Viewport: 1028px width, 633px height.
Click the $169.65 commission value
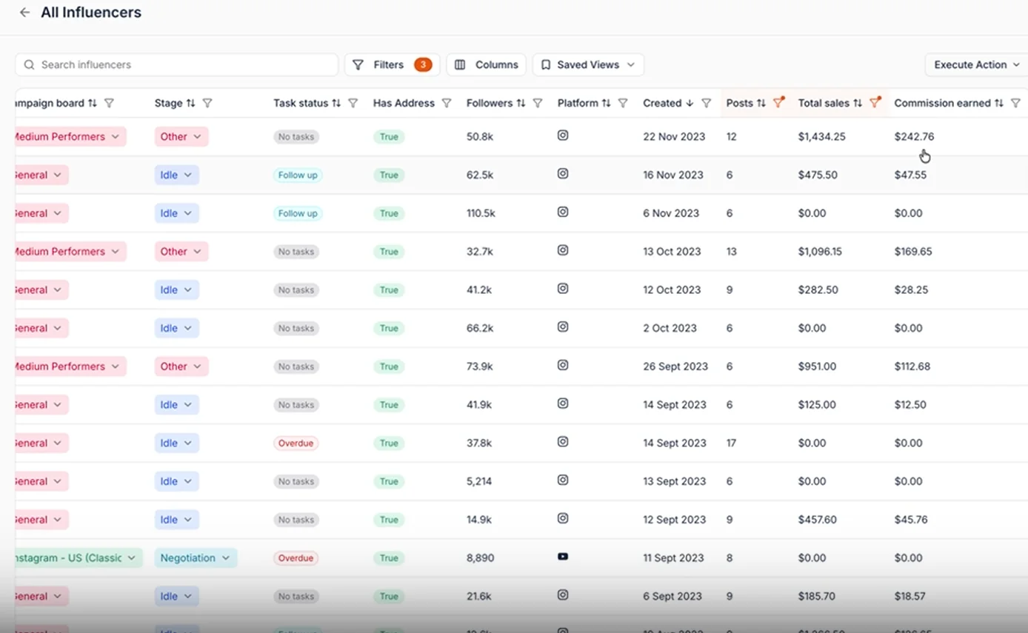tap(912, 252)
